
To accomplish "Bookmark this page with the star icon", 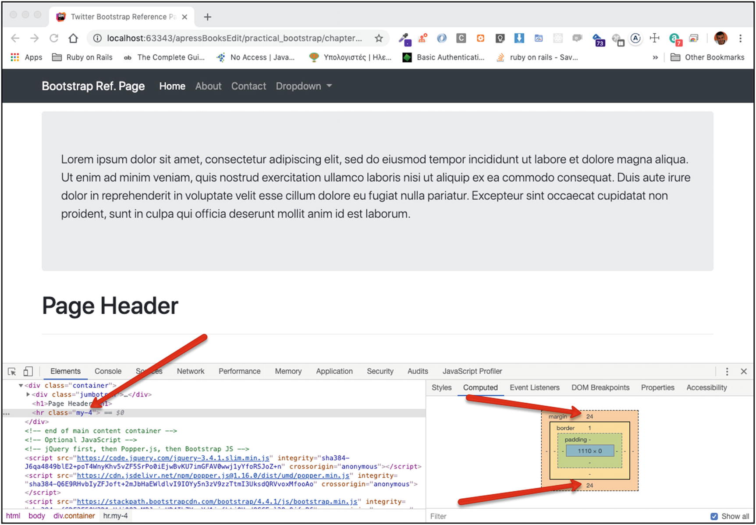I will tap(379, 39).
